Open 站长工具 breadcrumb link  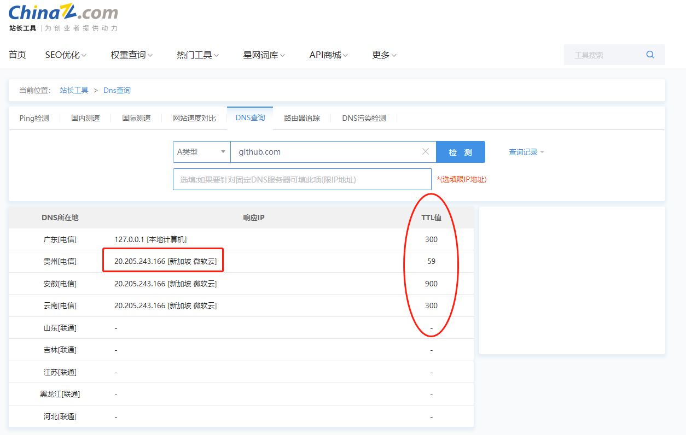pos(74,90)
